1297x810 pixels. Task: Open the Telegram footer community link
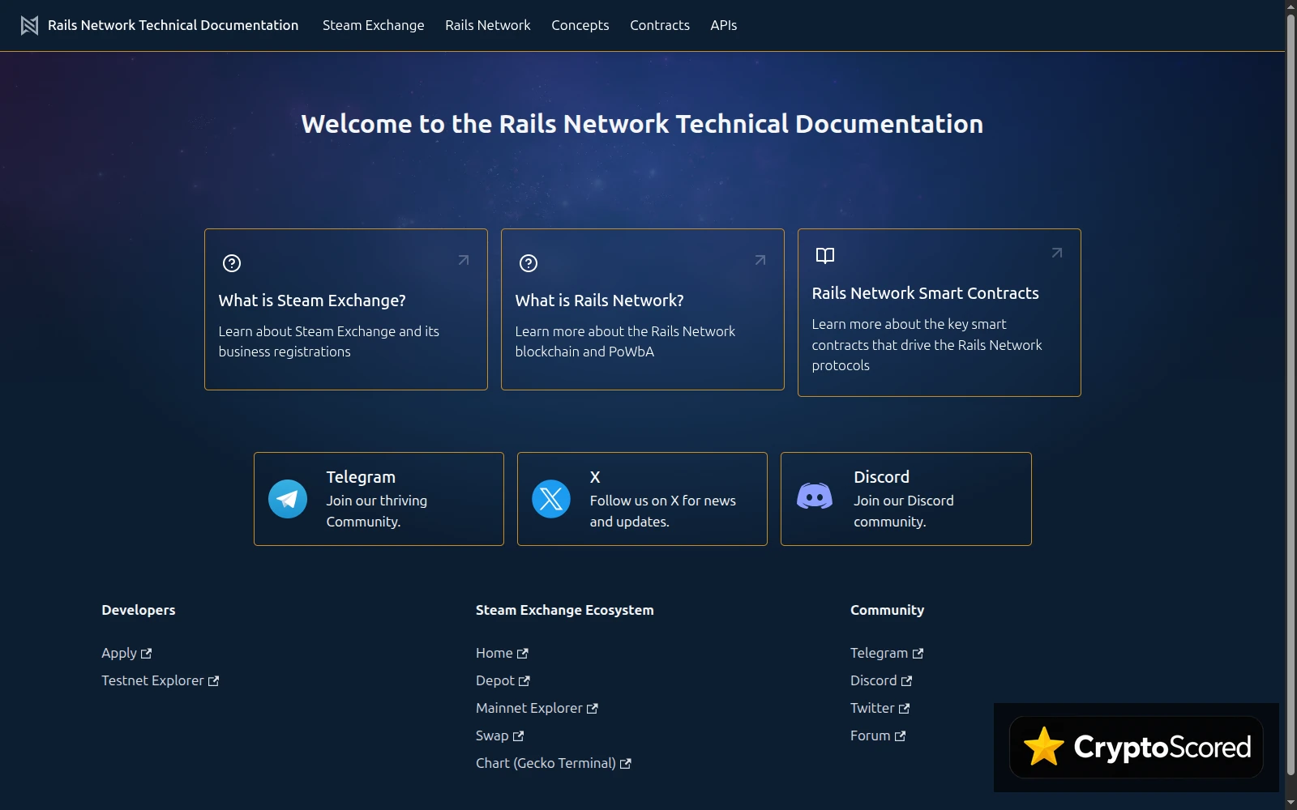[x=879, y=653]
